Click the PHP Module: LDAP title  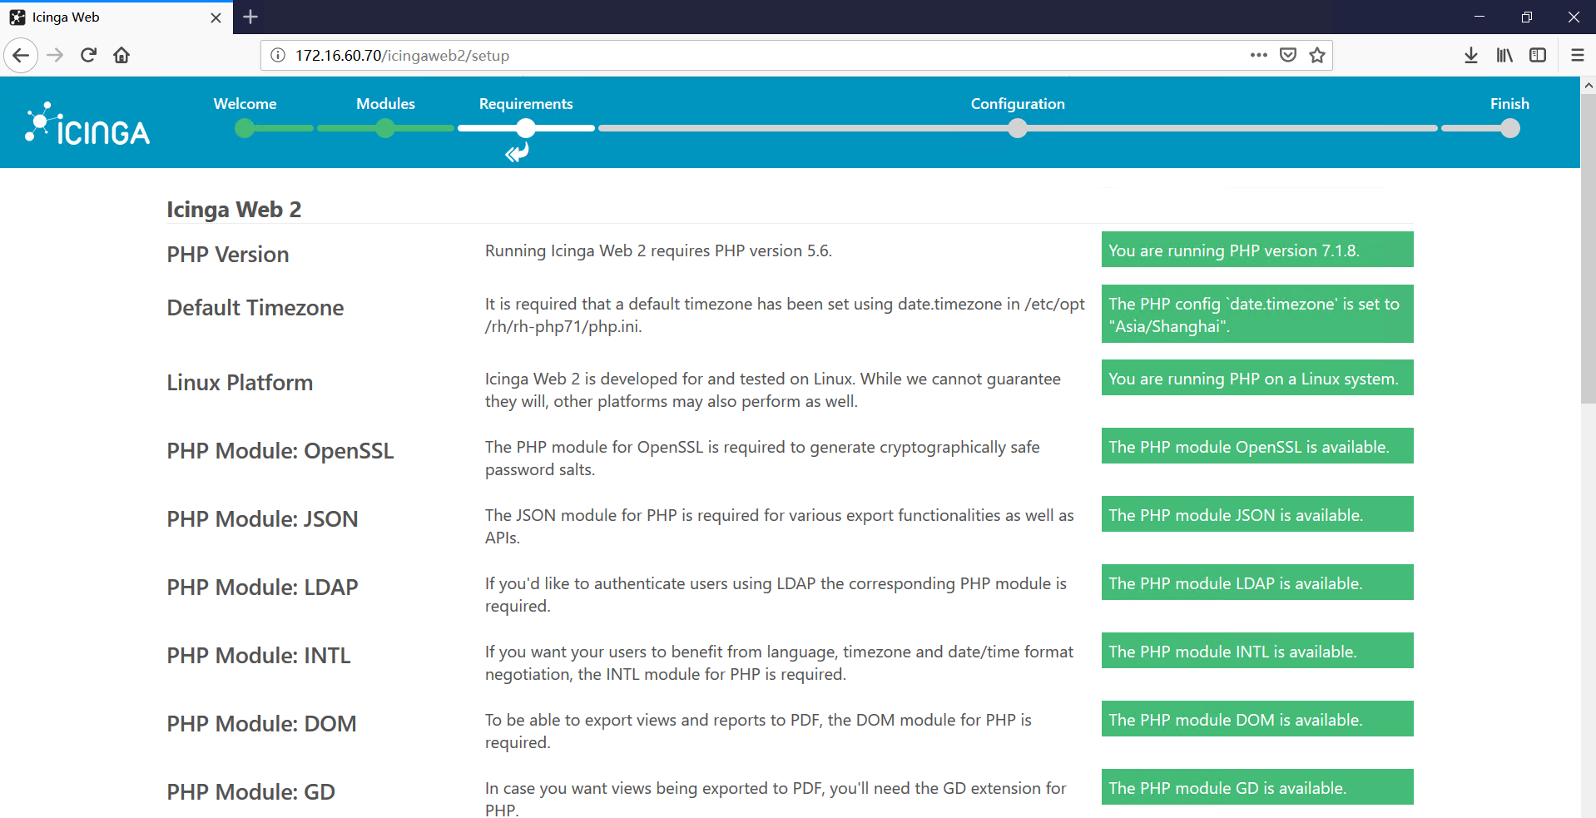262,587
